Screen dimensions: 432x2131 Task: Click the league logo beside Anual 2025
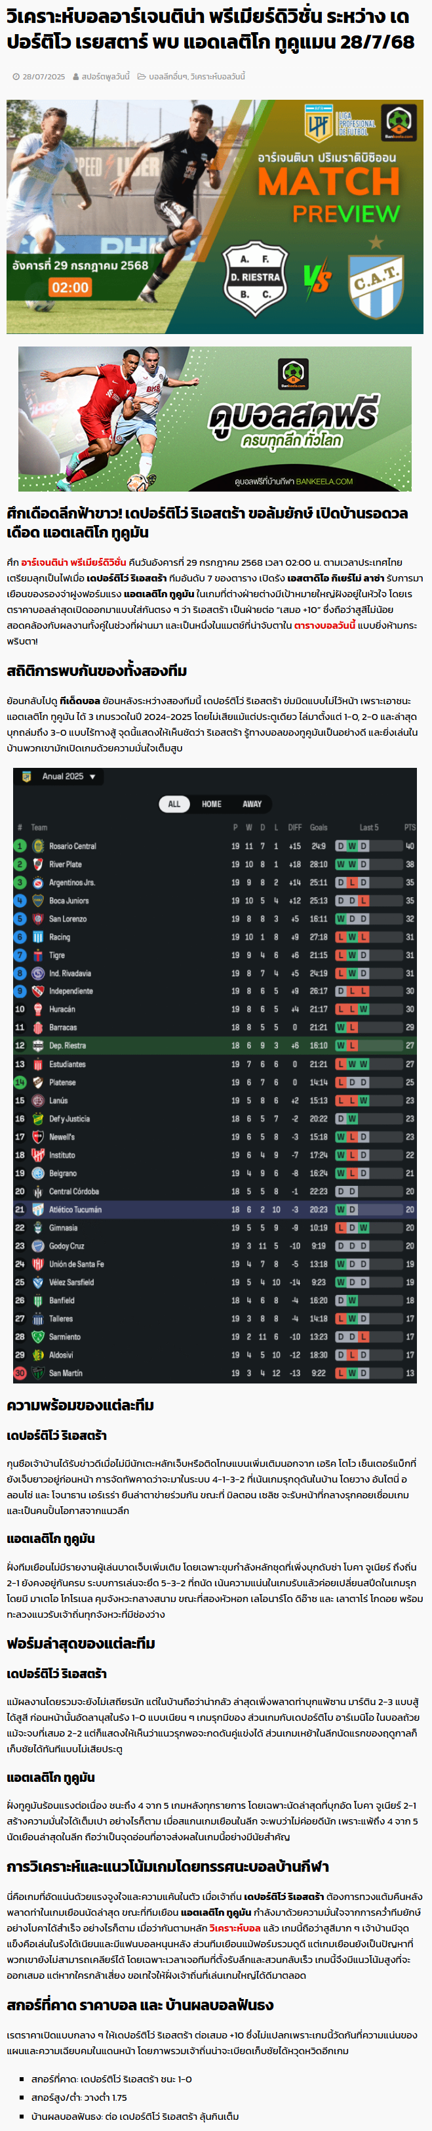pos(26,777)
